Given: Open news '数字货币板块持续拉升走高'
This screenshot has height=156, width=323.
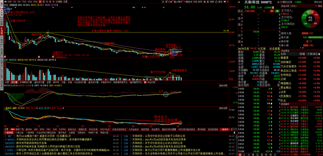Looking at the screenshot, I should [x=31, y=143].
